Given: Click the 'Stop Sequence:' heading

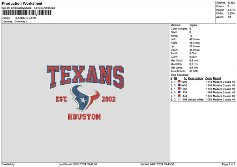Looking at the screenshot, I should coord(180,75).
